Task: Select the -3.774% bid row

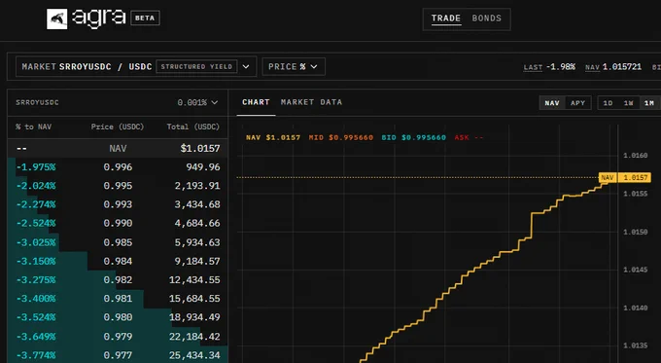Action: point(118,354)
